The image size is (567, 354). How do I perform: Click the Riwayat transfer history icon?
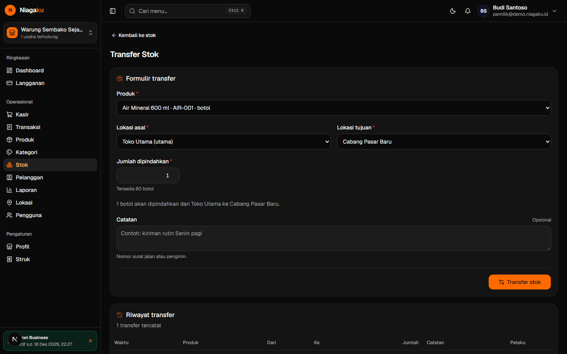point(120,315)
